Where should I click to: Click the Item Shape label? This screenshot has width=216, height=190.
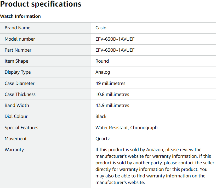pos(16,61)
